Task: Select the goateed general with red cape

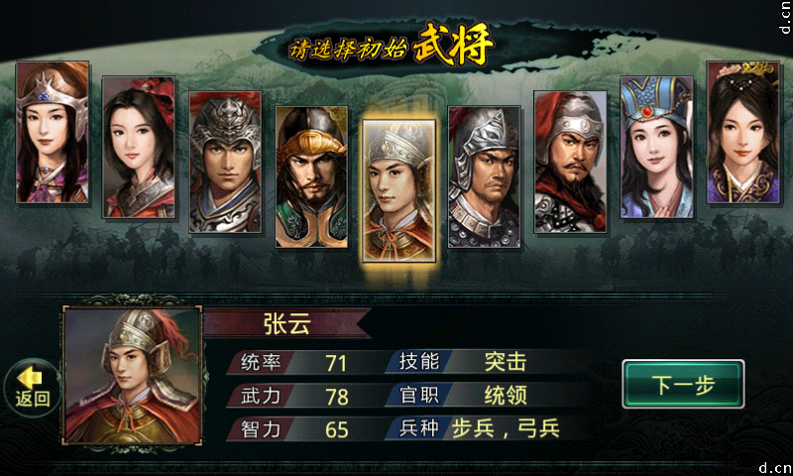Action: click(571, 163)
